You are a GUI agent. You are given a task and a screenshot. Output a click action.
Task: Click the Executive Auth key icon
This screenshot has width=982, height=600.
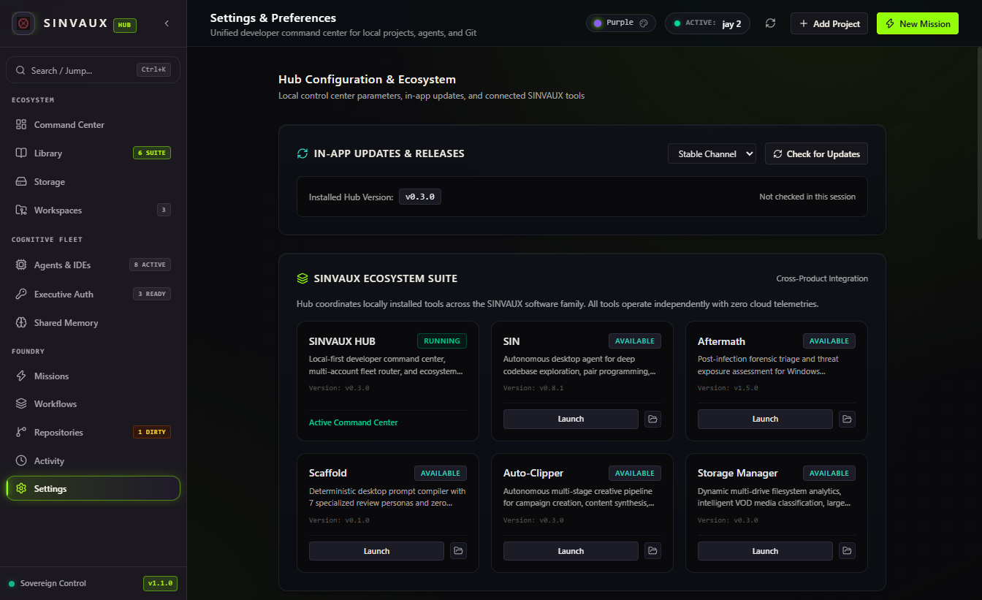pyautogui.click(x=21, y=295)
